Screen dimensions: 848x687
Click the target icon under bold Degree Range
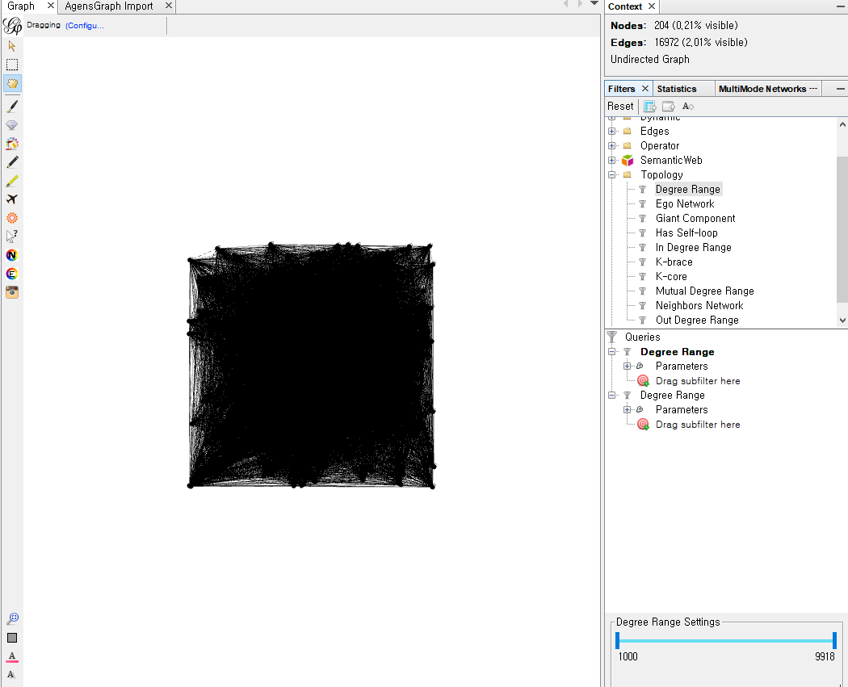[643, 380]
